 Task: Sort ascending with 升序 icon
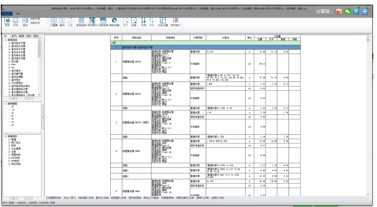point(143,21)
